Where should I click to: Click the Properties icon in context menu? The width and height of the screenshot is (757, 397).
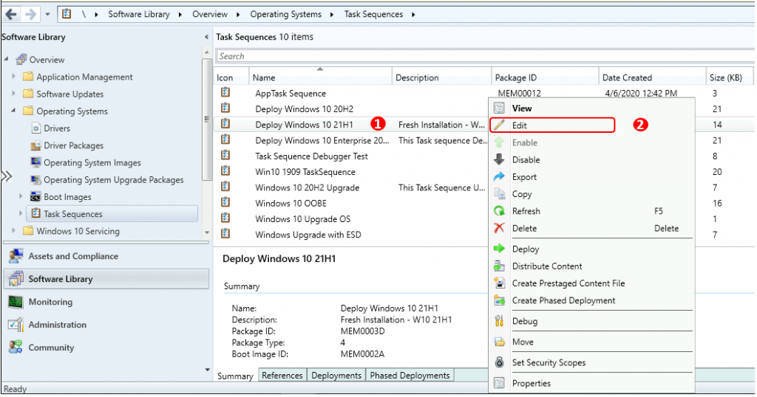tap(499, 384)
